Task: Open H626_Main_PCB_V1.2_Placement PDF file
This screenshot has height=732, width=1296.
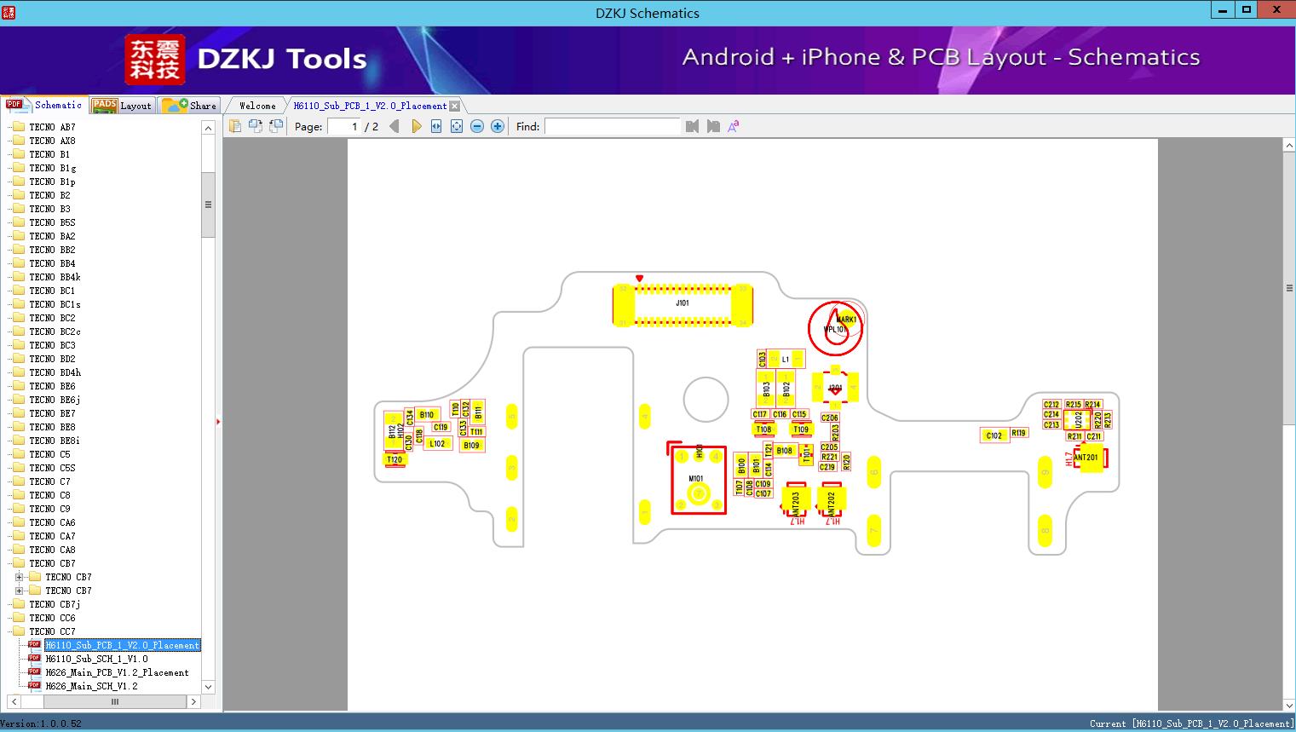Action: (x=117, y=672)
